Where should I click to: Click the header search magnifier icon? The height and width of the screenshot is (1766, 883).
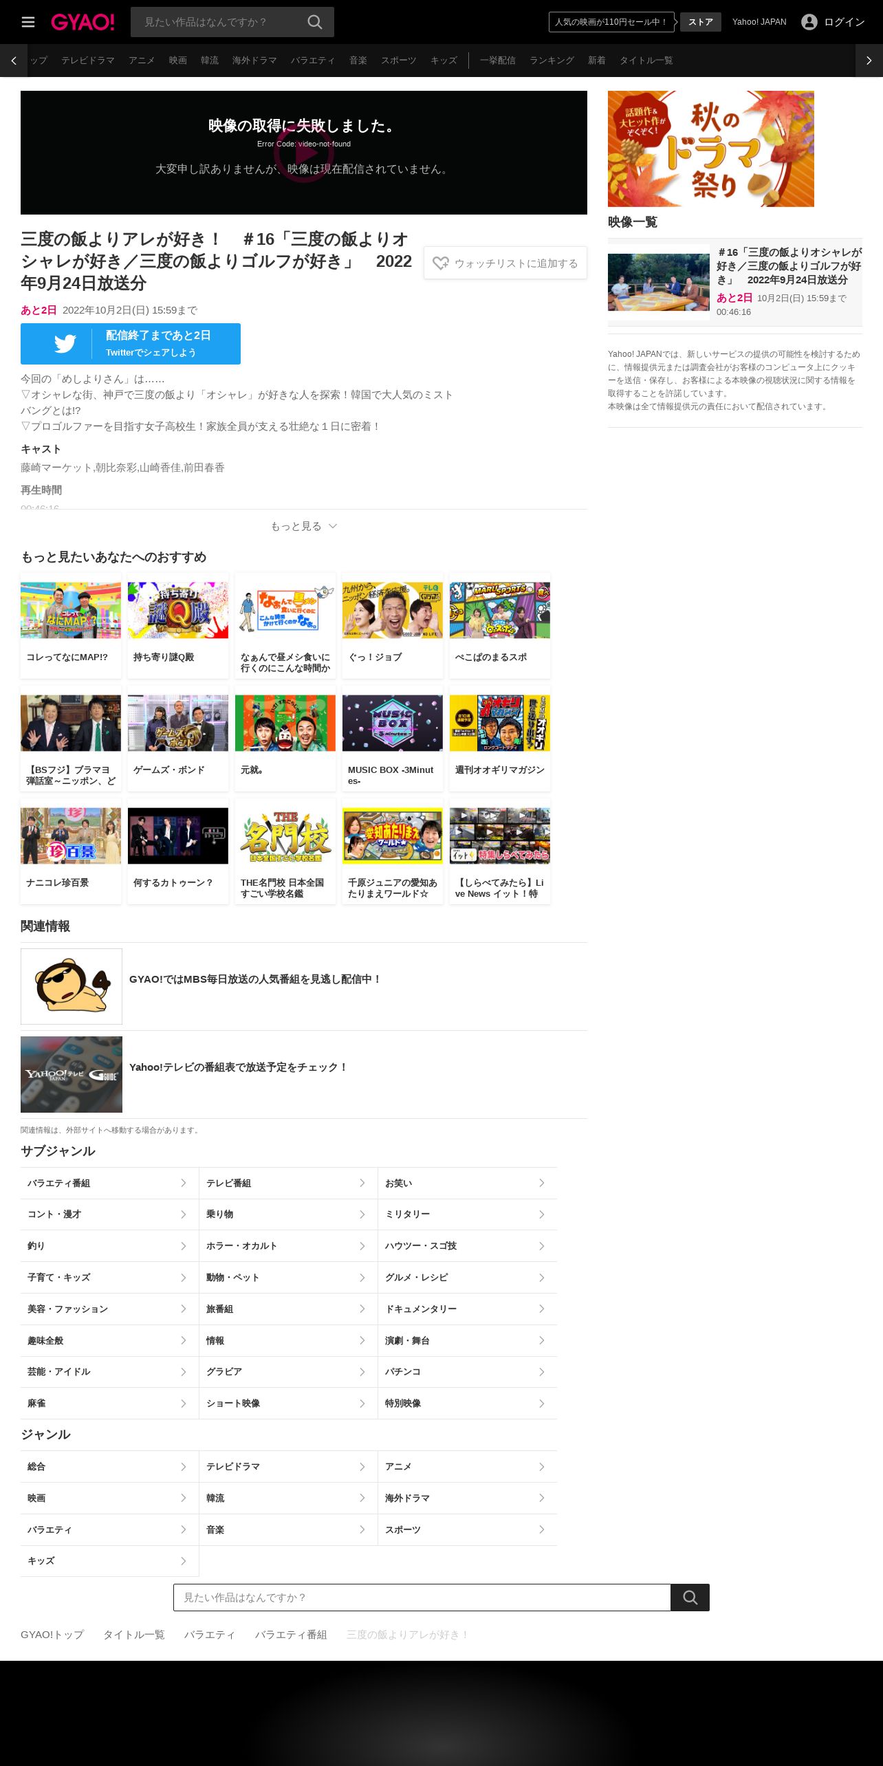click(315, 22)
